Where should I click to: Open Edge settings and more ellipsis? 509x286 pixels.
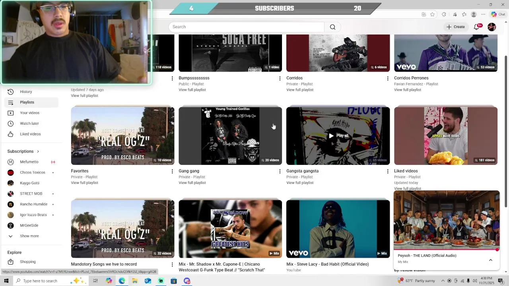click(483, 14)
